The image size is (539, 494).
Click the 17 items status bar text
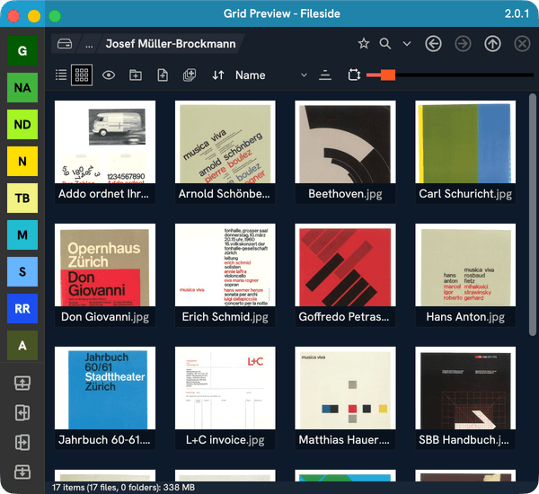pyautogui.click(x=123, y=488)
